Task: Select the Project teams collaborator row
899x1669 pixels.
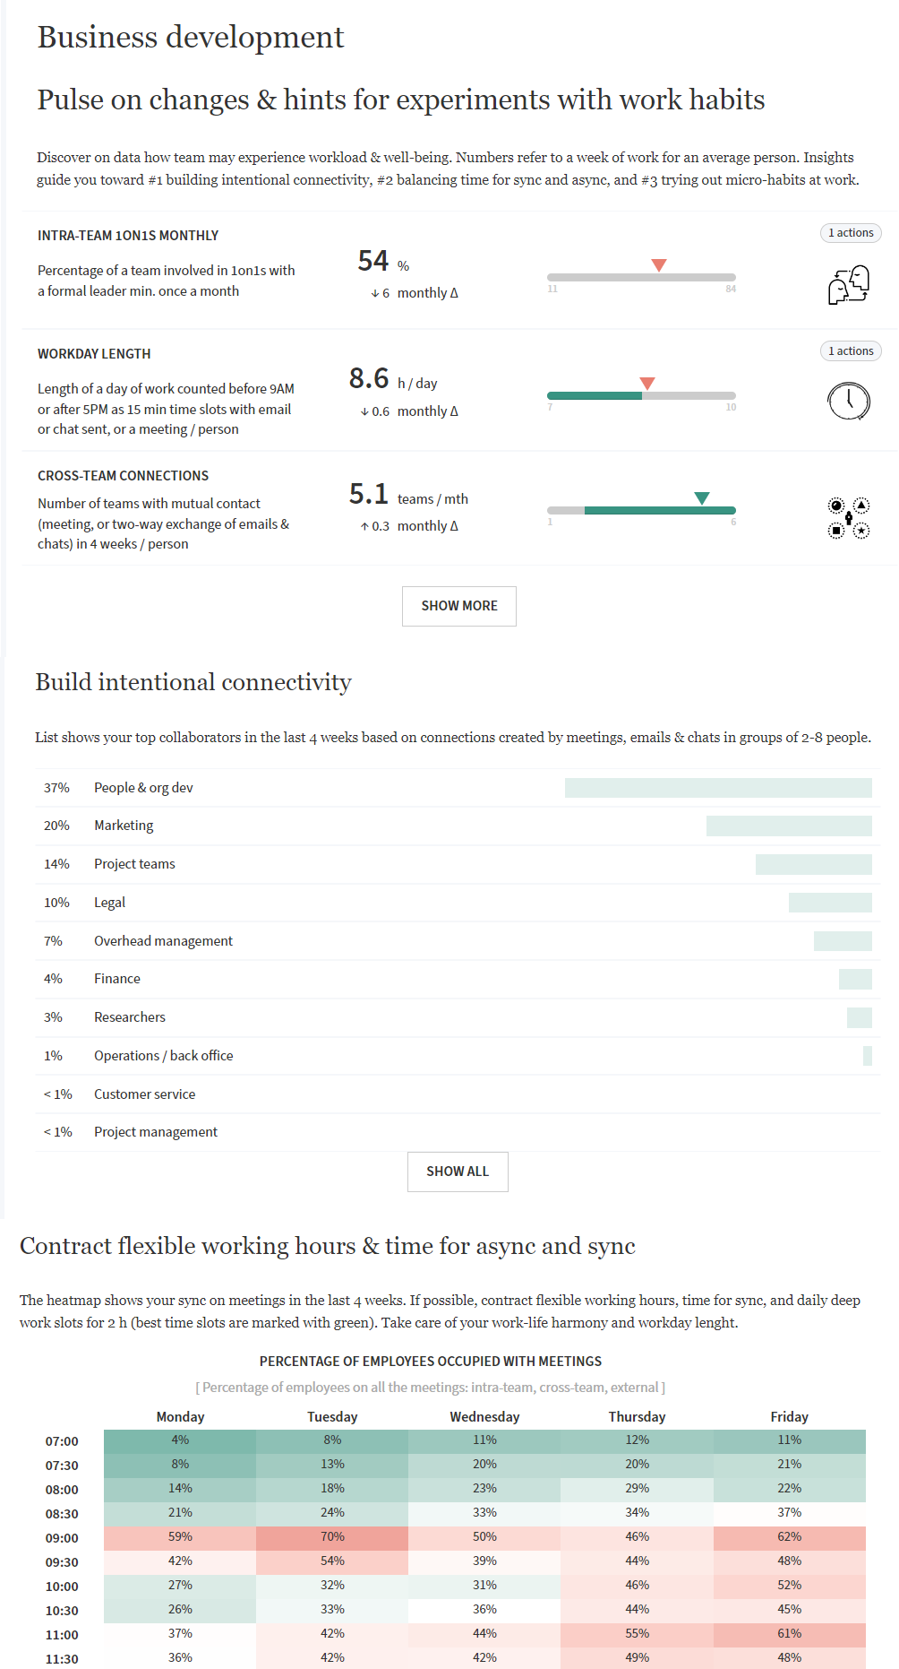Action: pos(134,864)
